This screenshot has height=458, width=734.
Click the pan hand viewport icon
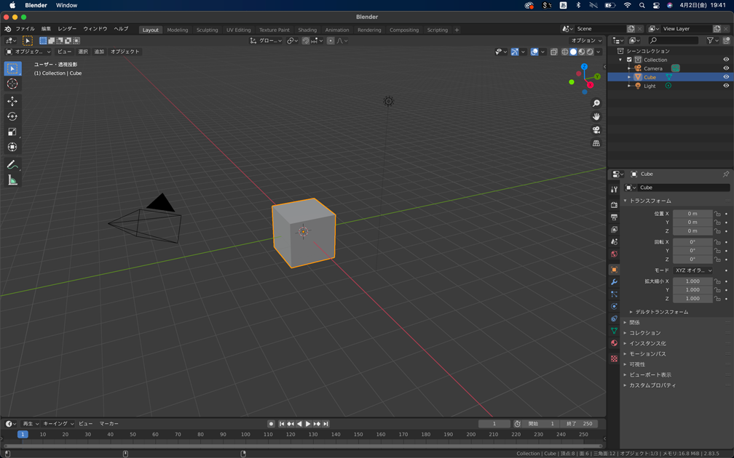[x=596, y=116]
